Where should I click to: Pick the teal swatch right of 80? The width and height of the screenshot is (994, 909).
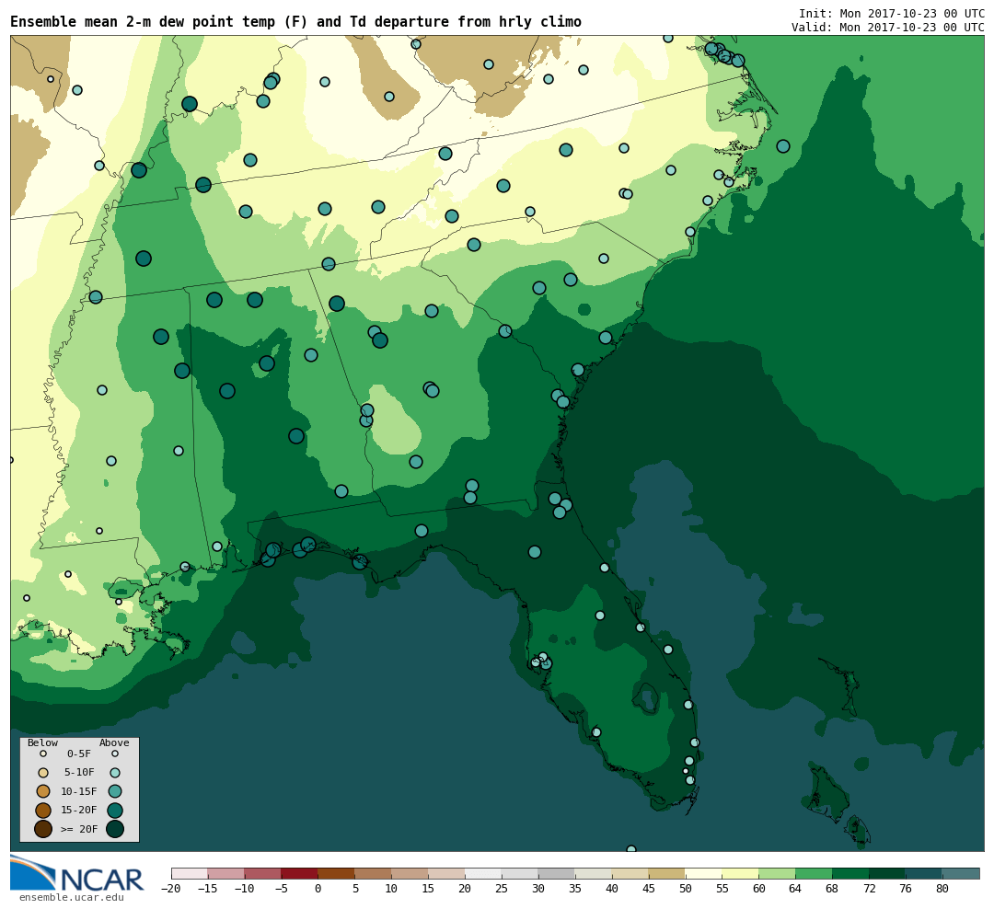coord(962,873)
